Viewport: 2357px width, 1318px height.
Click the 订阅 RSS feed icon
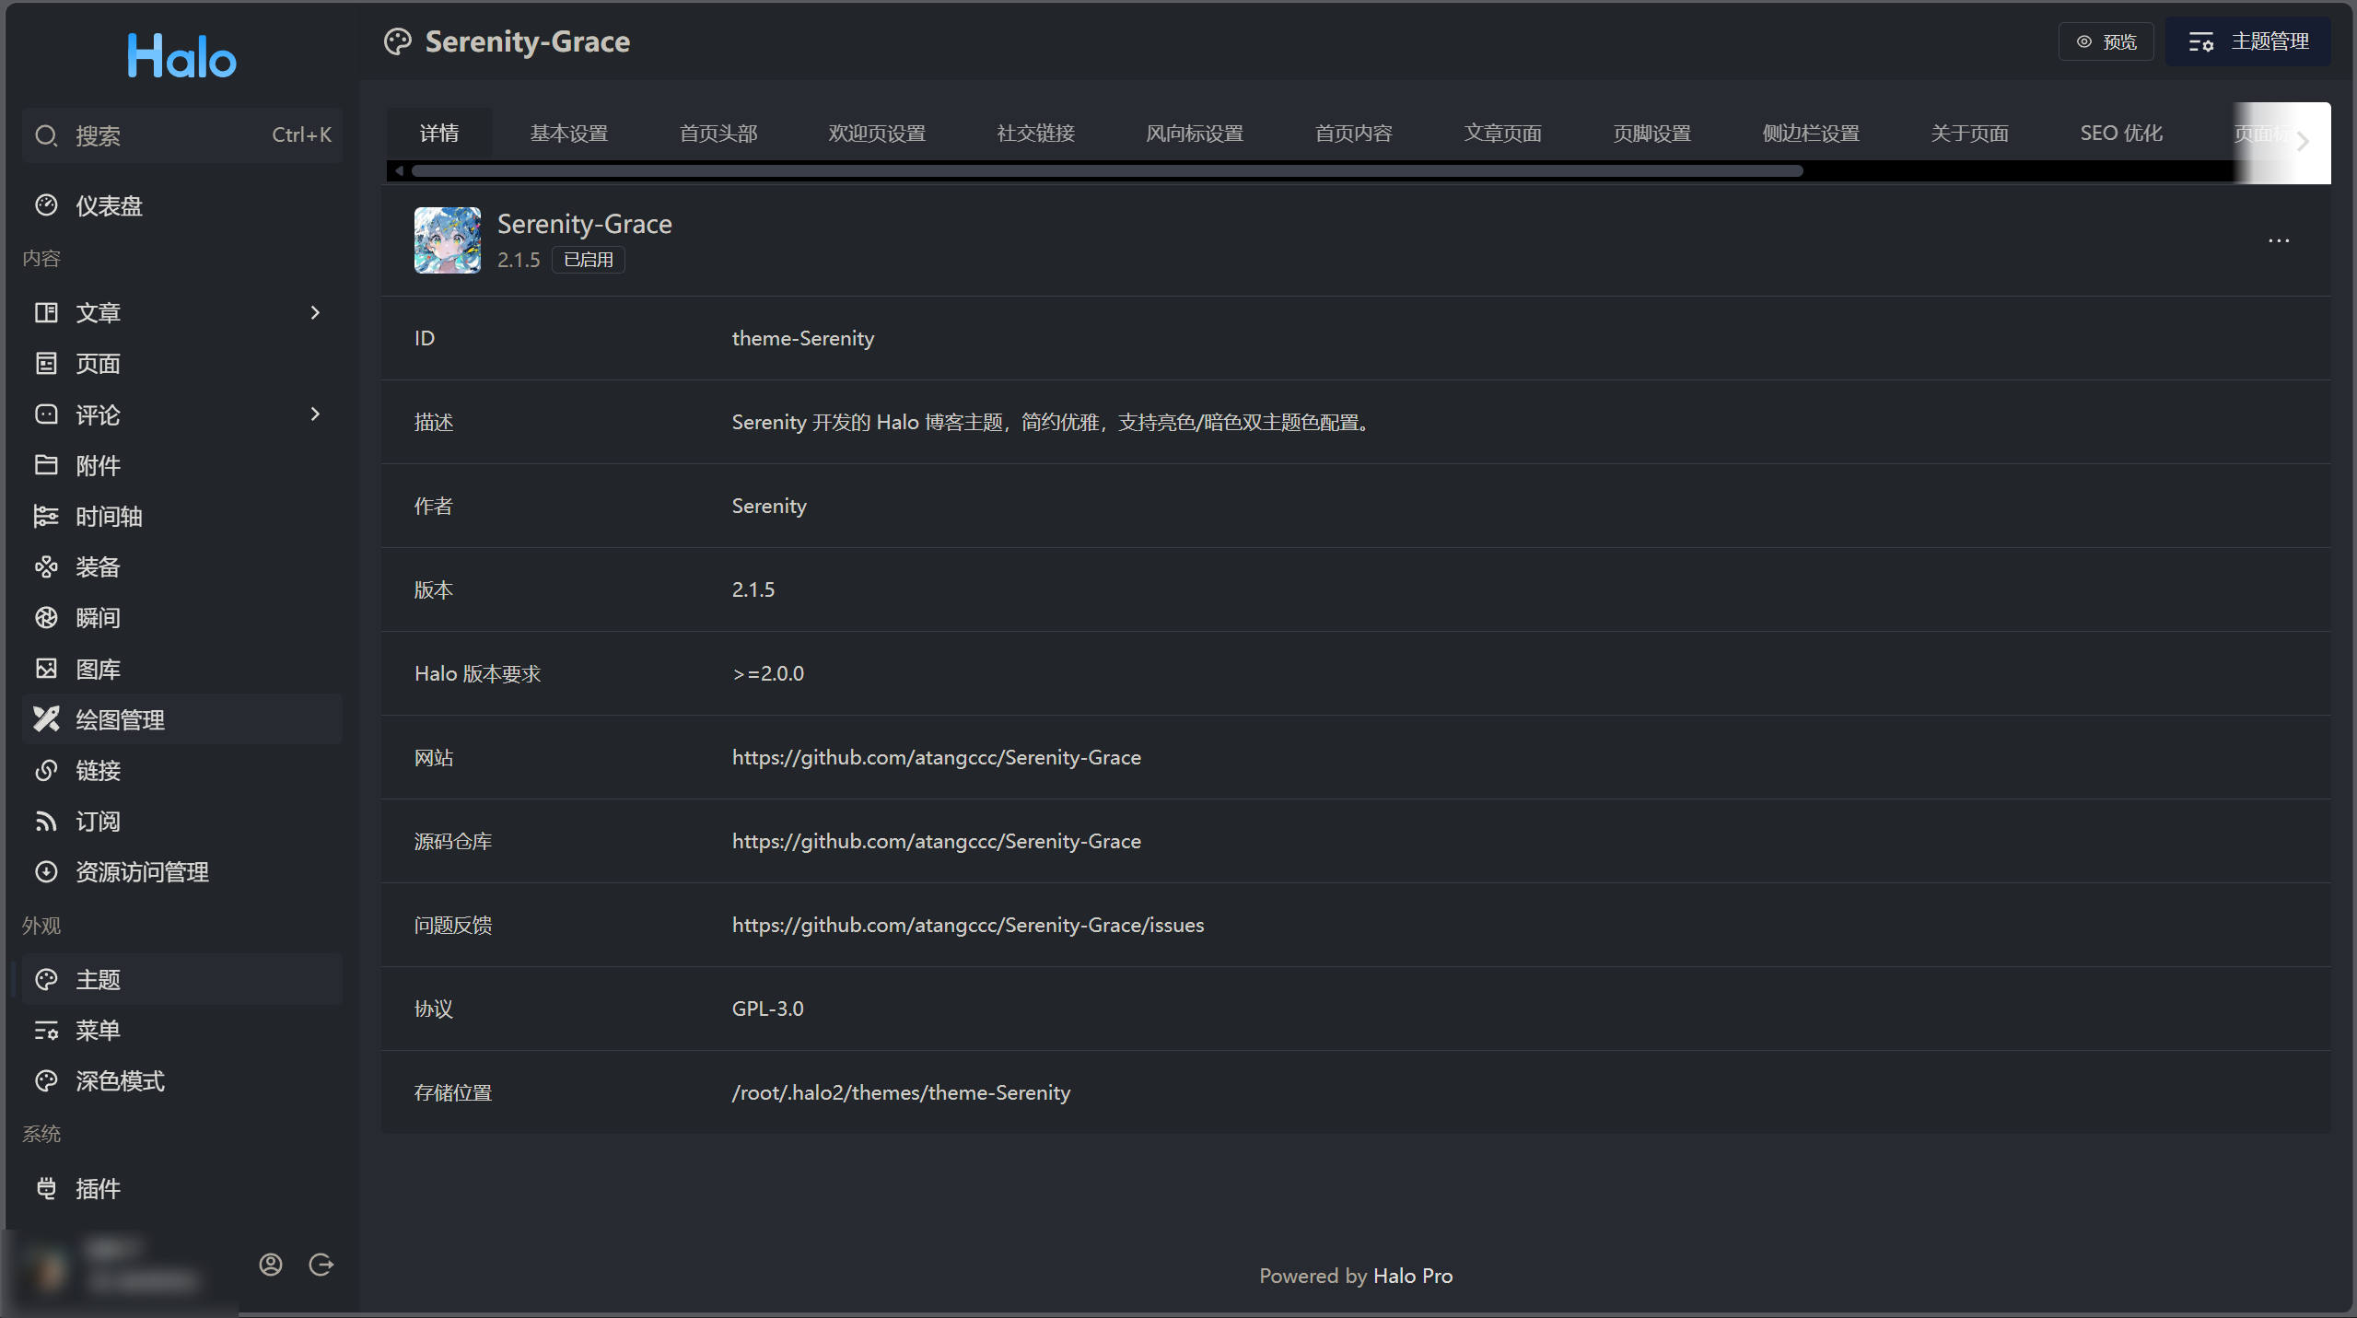tap(46, 821)
